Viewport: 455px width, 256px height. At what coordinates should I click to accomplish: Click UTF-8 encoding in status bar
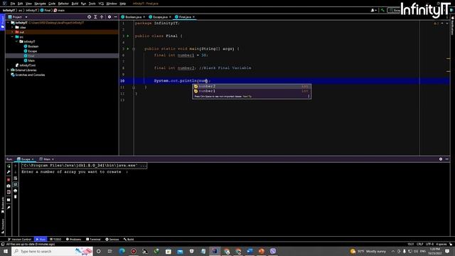pyautogui.click(x=429, y=244)
